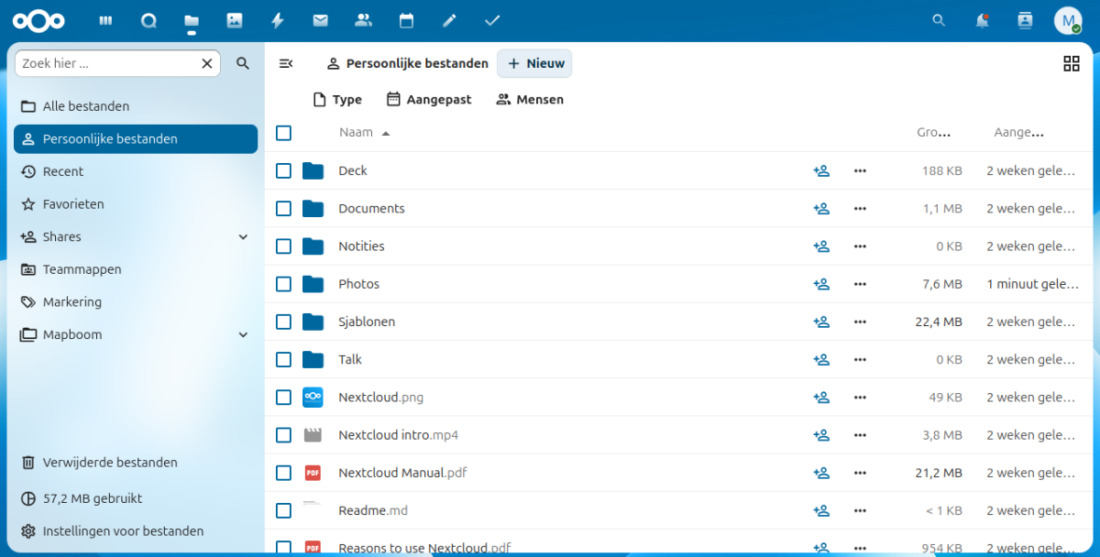Open the Calendar app icon
Image resolution: width=1100 pixels, height=557 pixels.
pos(406,20)
